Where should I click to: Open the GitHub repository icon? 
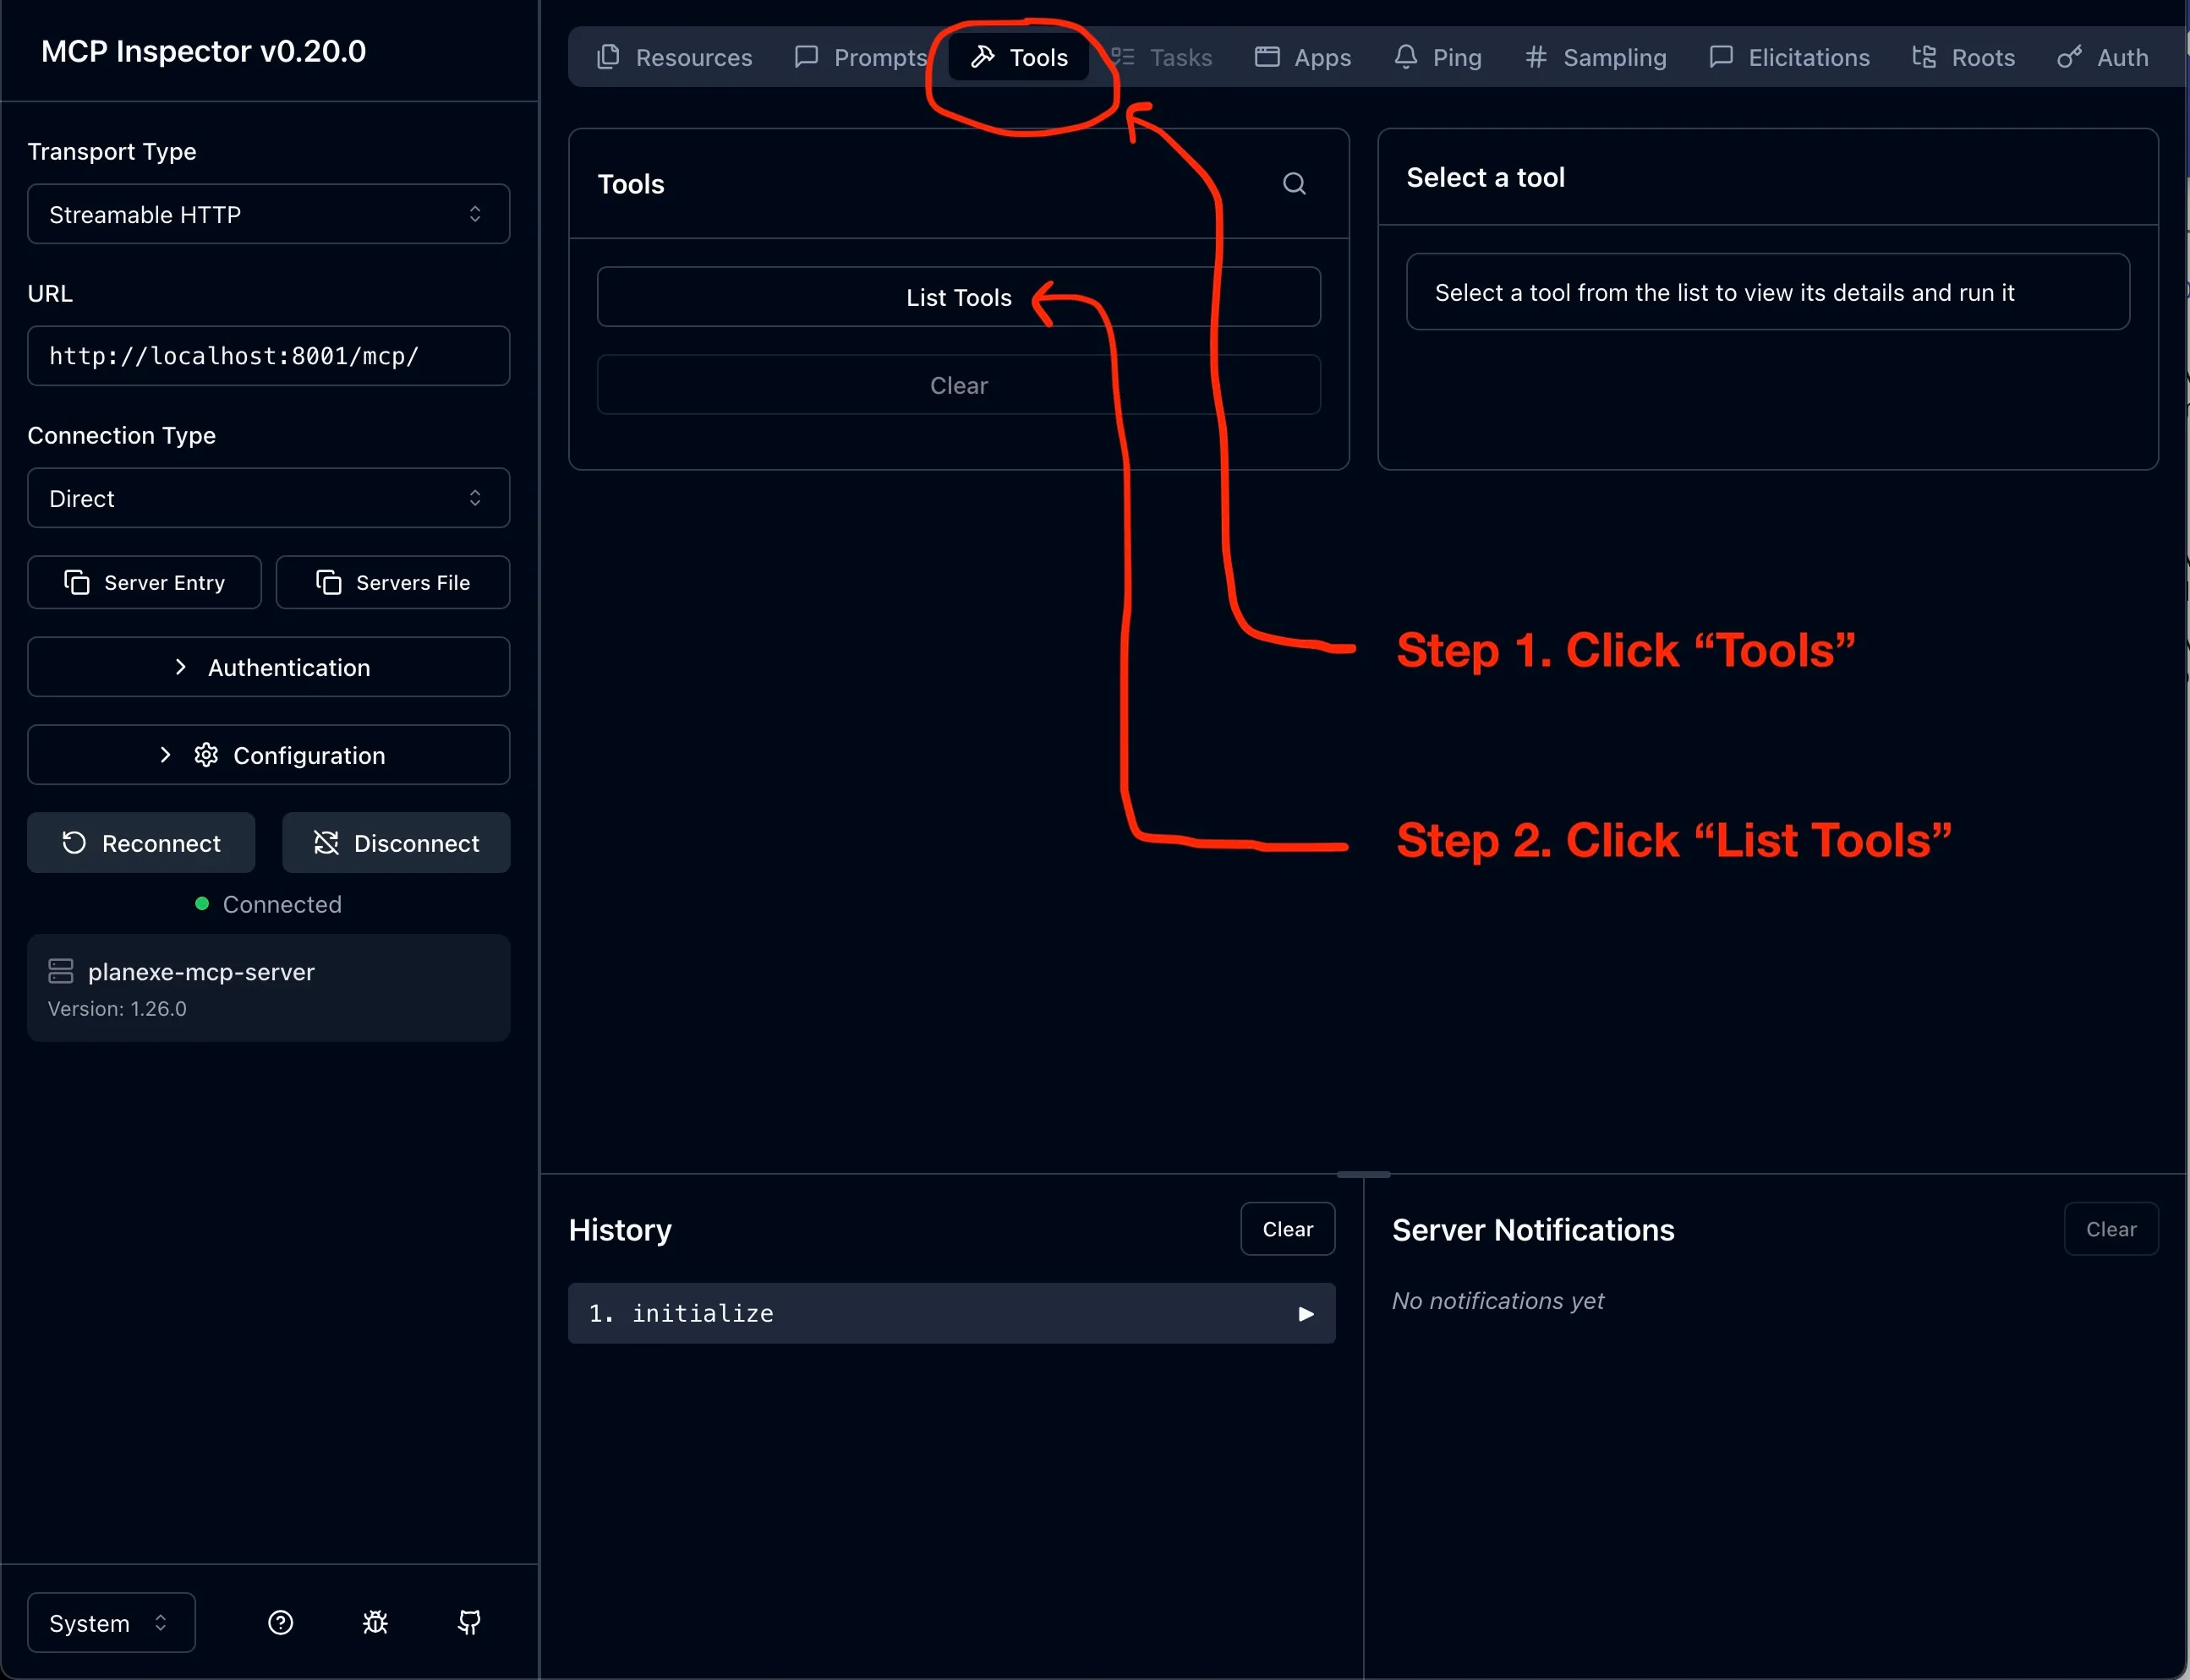[x=468, y=1622]
